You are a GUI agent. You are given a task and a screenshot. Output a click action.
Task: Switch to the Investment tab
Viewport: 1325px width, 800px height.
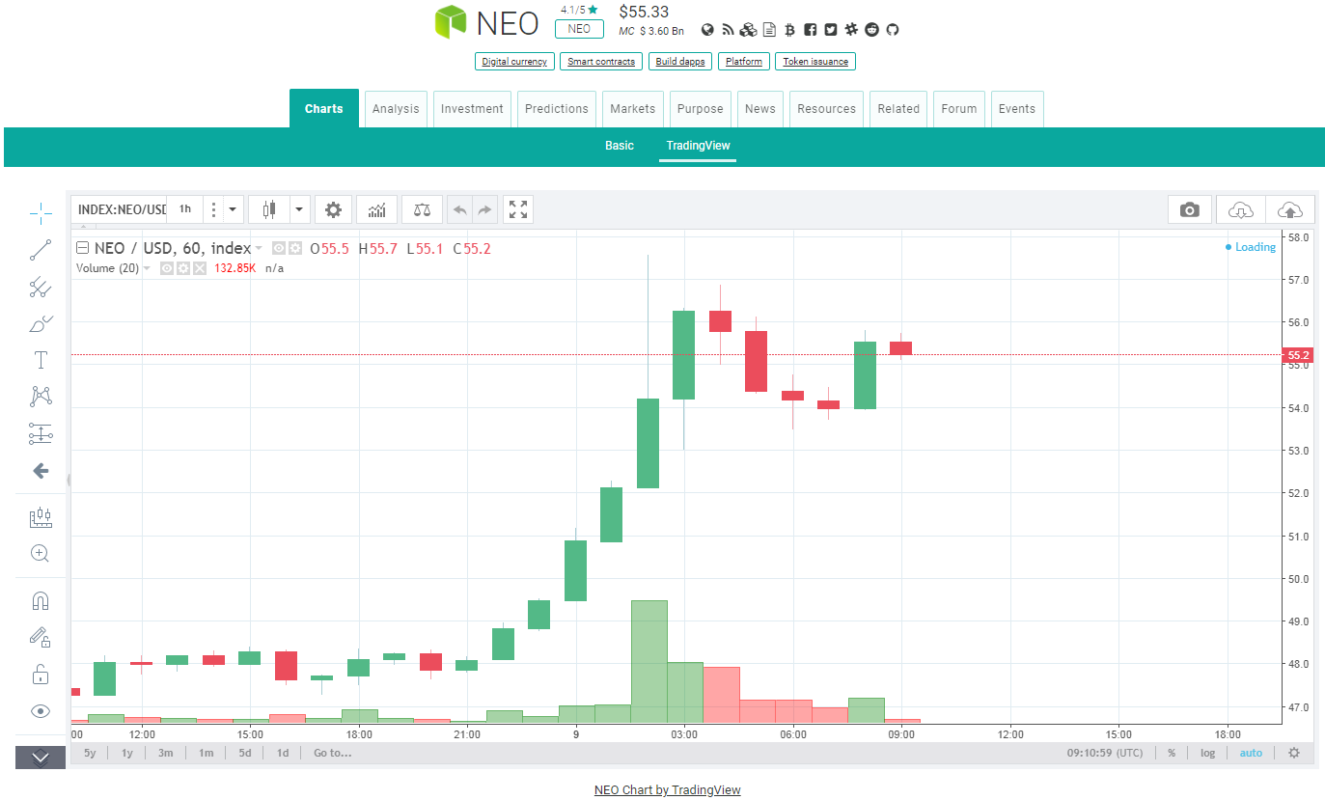coord(472,109)
